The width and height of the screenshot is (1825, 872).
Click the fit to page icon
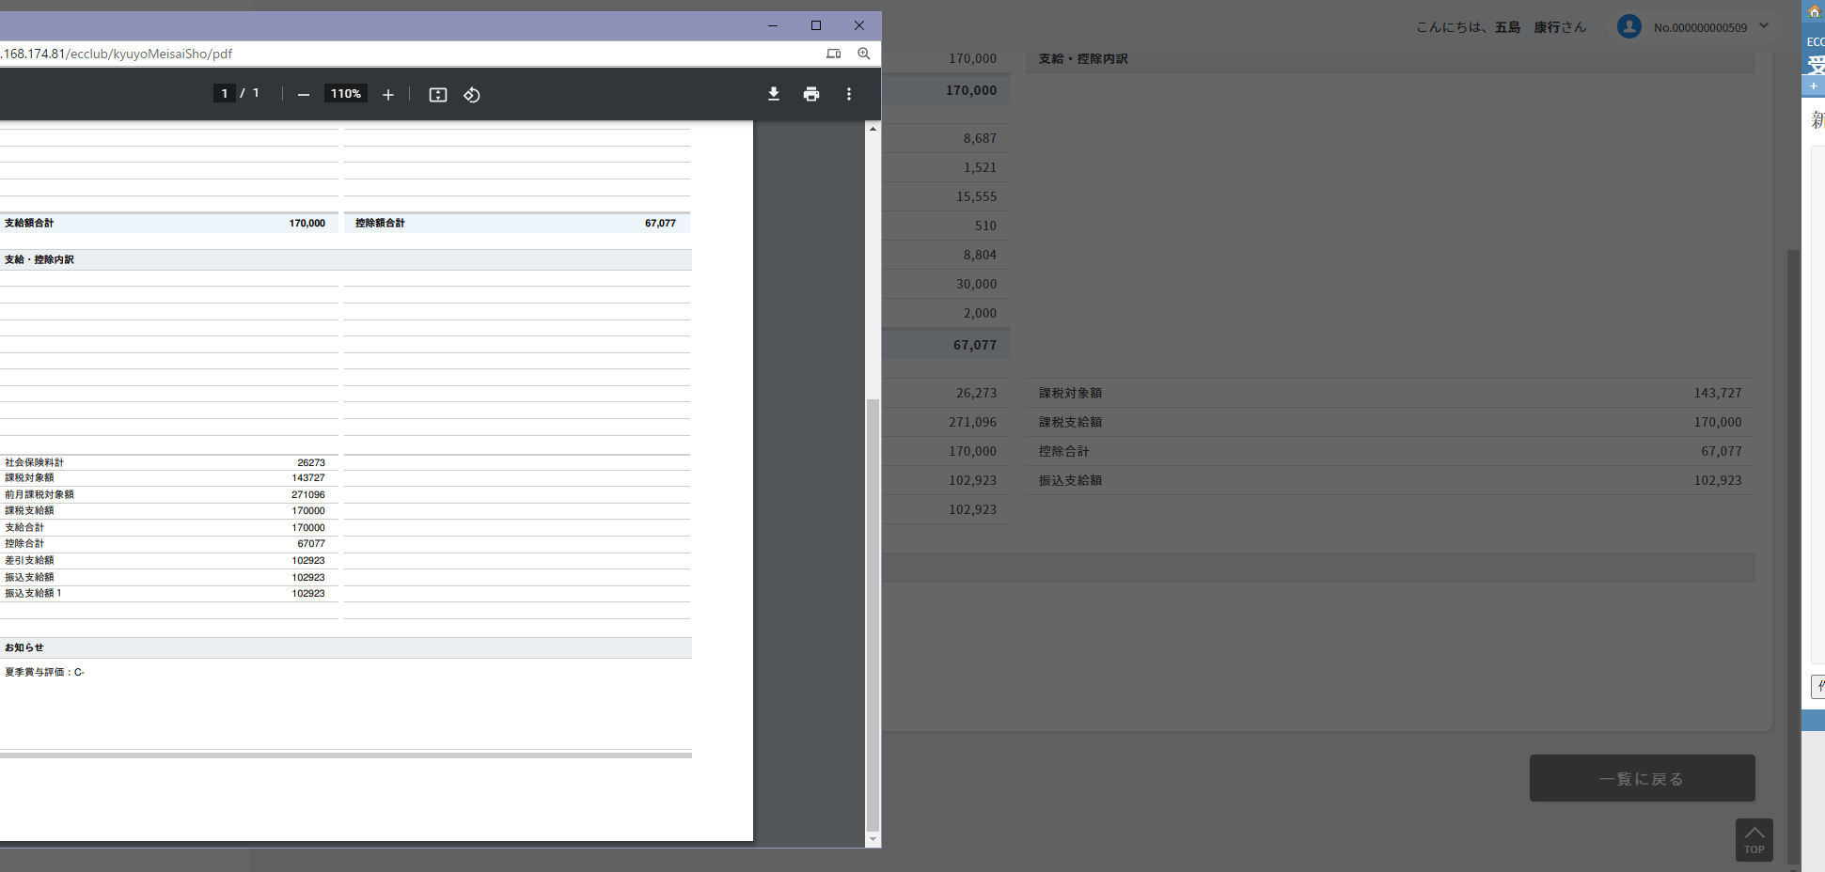point(438,95)
